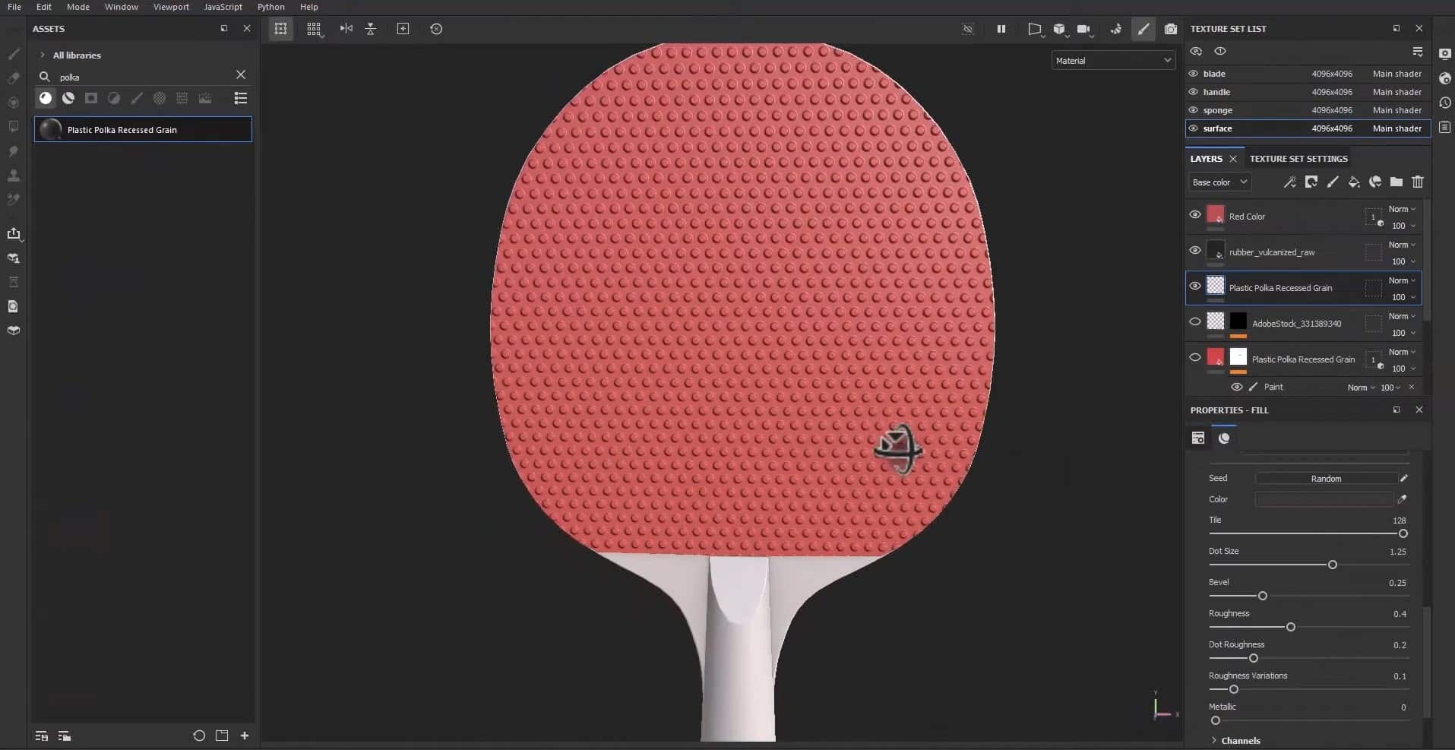Click the Dot Size slider handle
Viewport: 1455px width, 750px height.
1332,565
